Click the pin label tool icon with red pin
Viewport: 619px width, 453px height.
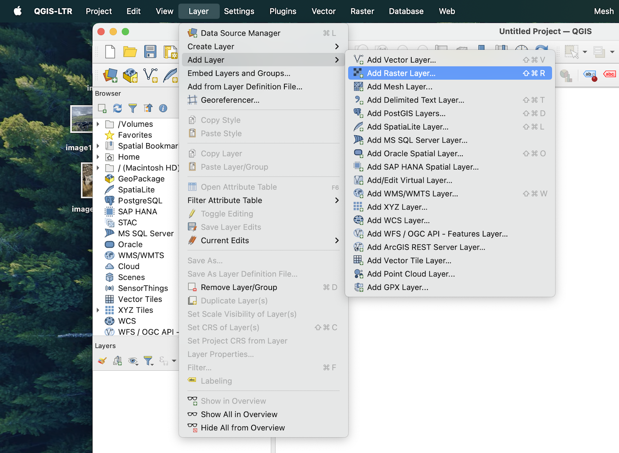tap(590, 75)
